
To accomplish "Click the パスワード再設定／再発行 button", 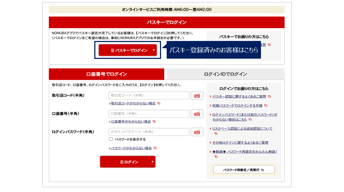I will tap(244, 170).
